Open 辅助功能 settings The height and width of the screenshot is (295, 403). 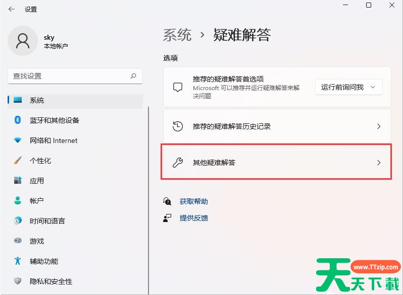(x=75, y=261)
